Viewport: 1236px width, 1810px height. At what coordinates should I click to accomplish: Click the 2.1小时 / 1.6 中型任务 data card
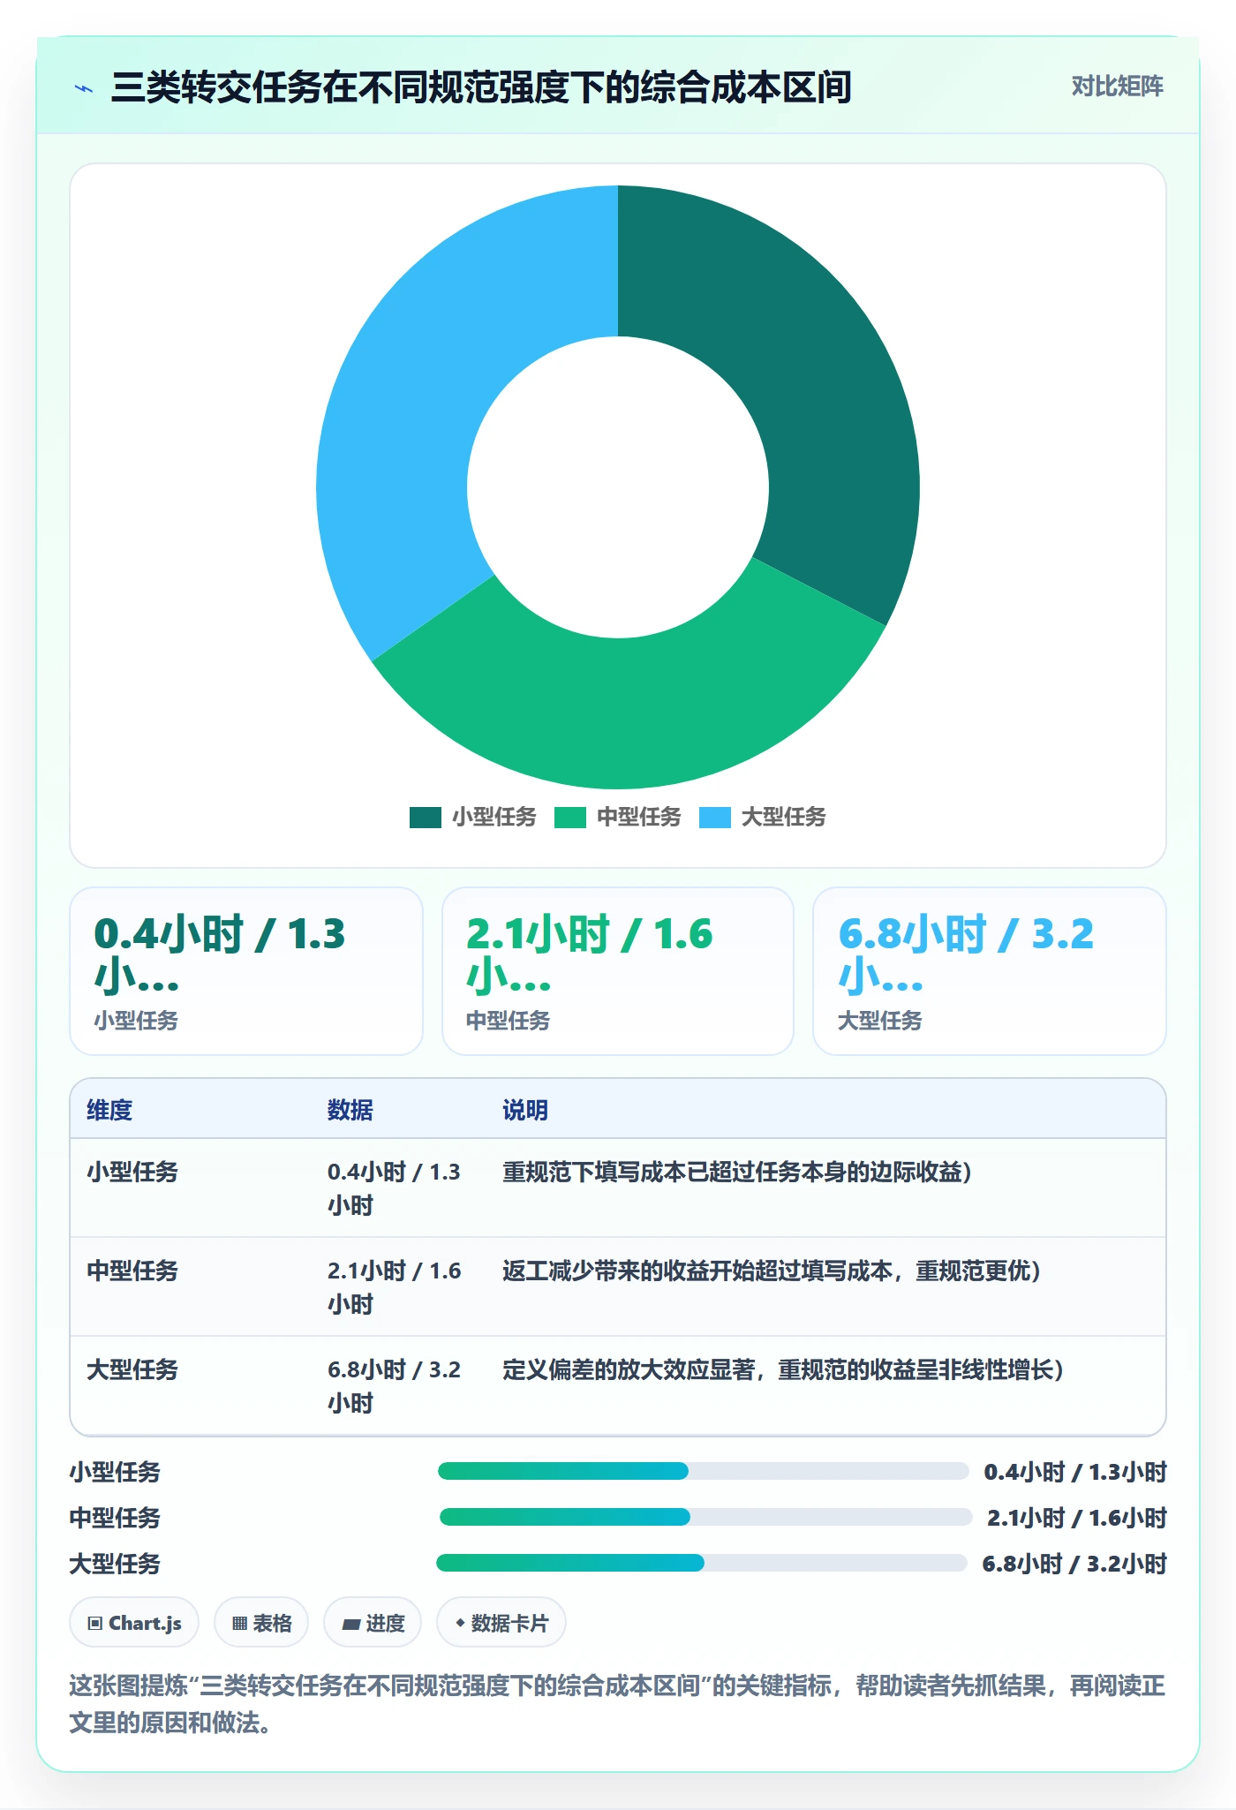click(x=618, y=971)
